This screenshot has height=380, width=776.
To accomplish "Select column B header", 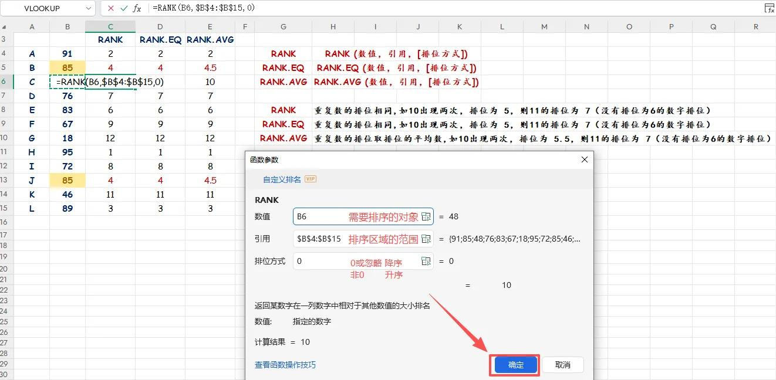I will coord(67,26).
